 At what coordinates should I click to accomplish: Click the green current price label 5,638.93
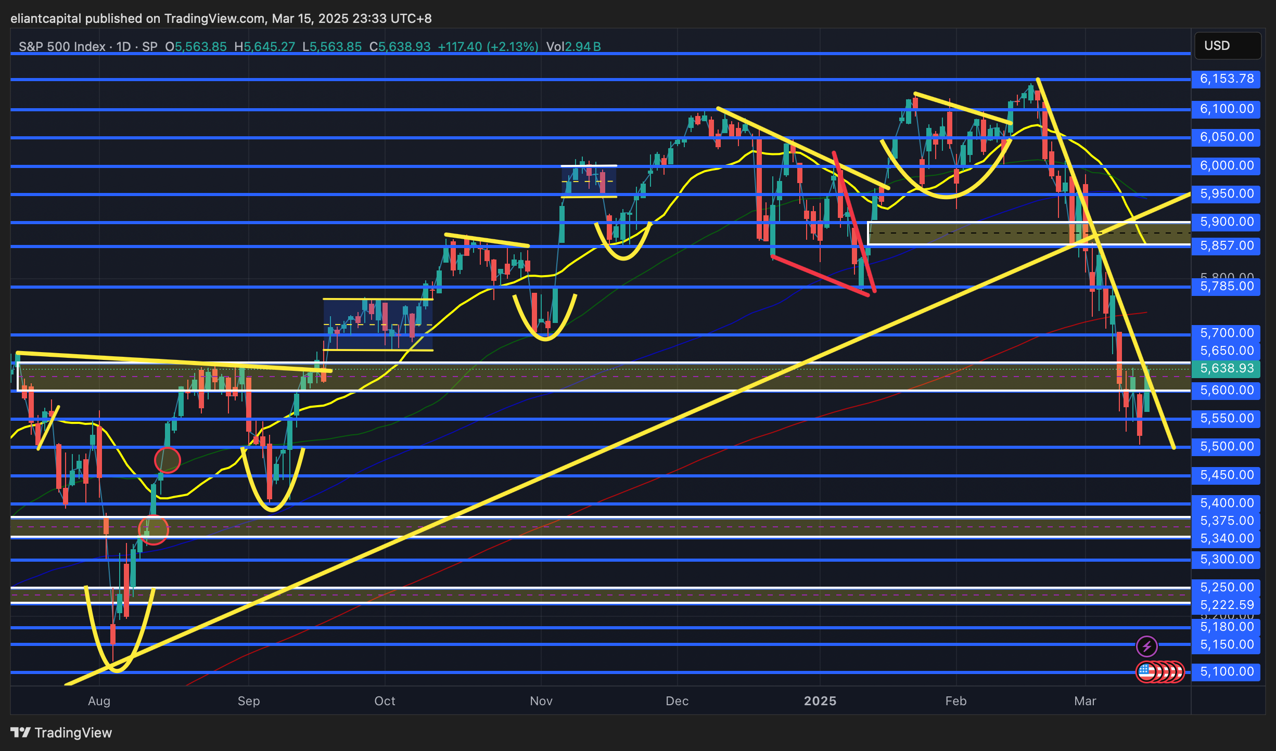point(1226,368)
